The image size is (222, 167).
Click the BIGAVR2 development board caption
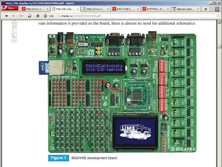[94, 158]
